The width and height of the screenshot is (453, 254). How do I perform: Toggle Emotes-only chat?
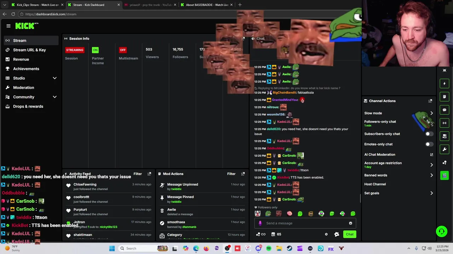click(429, 144)
